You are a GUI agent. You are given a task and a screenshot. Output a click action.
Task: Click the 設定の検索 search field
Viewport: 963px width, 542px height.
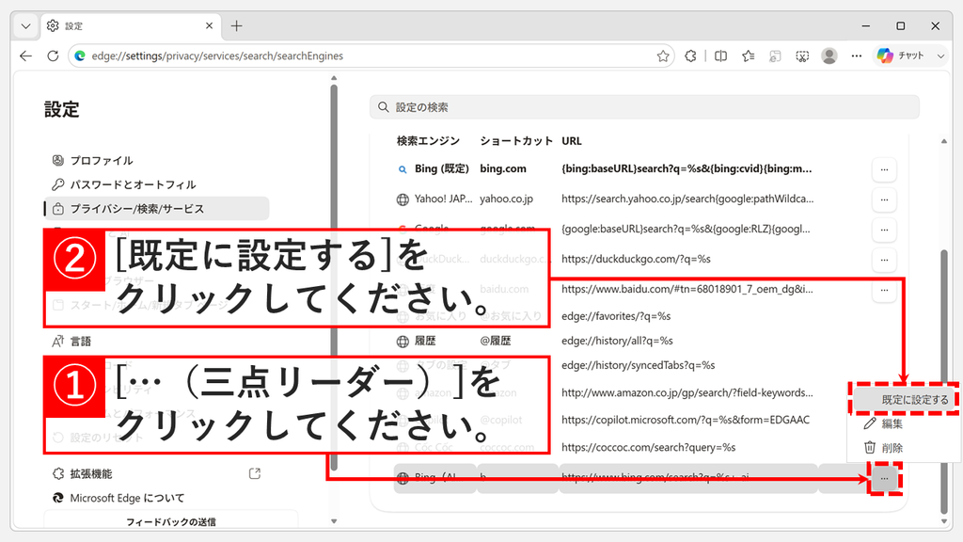pyautogui.click(x=644, y=107)
